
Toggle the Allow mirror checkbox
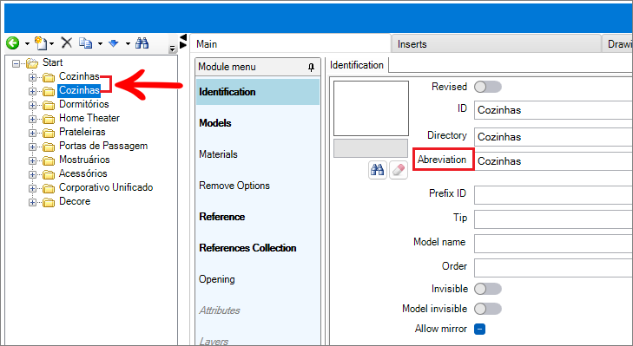click(479, 329)
